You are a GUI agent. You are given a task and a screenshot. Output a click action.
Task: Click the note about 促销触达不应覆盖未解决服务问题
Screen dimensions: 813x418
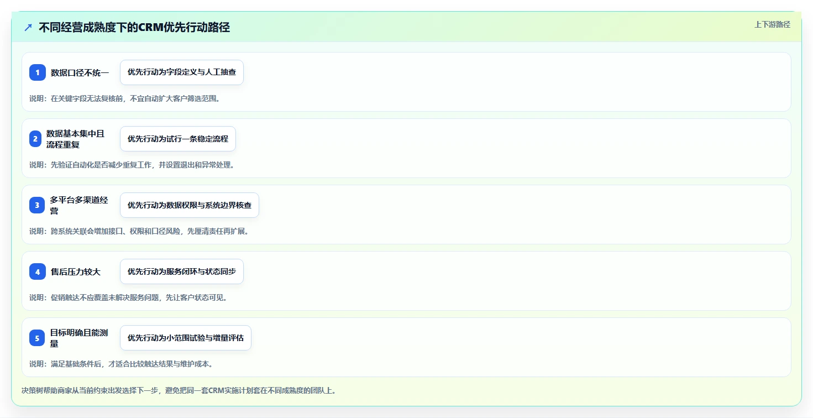pos(128,297)
